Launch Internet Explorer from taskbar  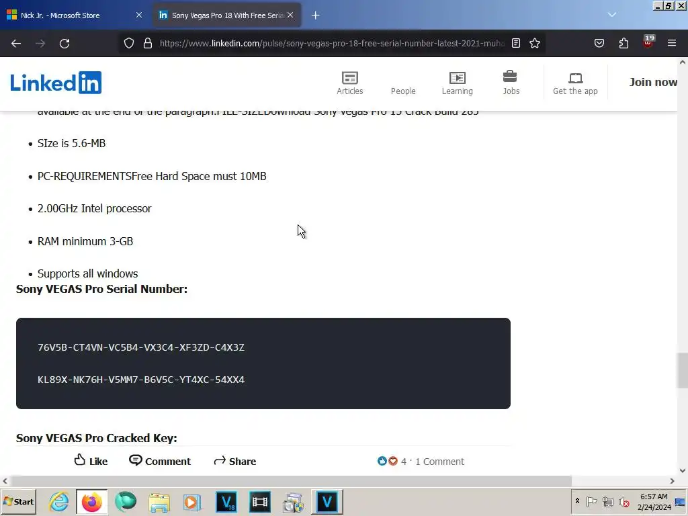pyautogui.click(x=58, y=501)
